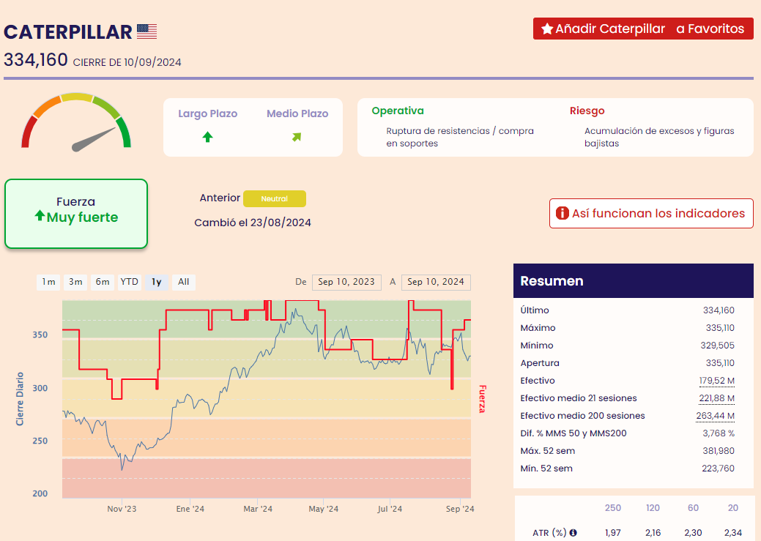Click the 120 column header in ATR table
This screenshot has width=761, height=541.
tap(653, 507)
